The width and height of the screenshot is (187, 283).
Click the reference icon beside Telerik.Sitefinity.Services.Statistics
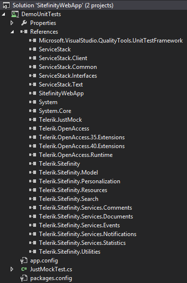(x=33, y=243)
